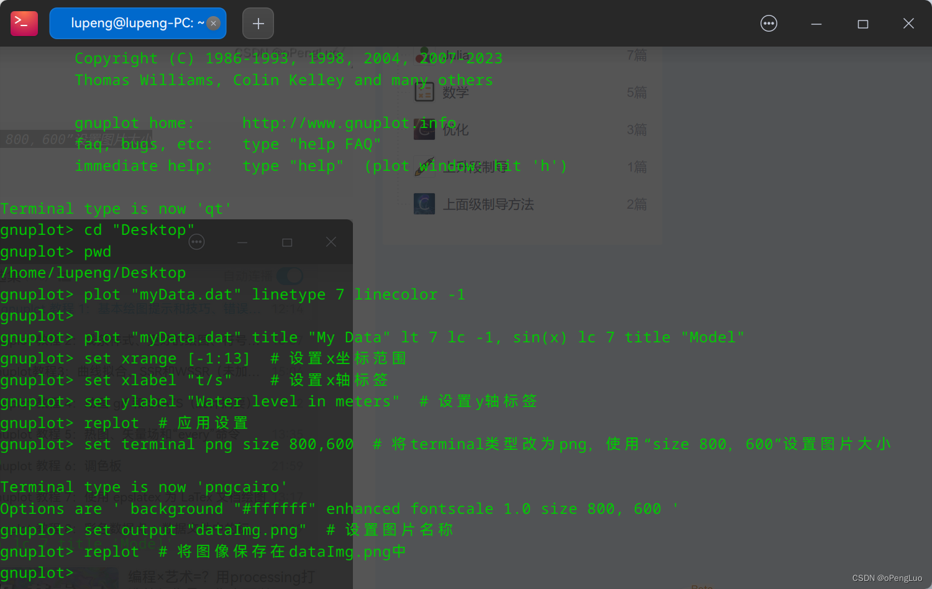Minimize the terminal window
Viewport: 932px width, 589px height.
pos(816,24)
